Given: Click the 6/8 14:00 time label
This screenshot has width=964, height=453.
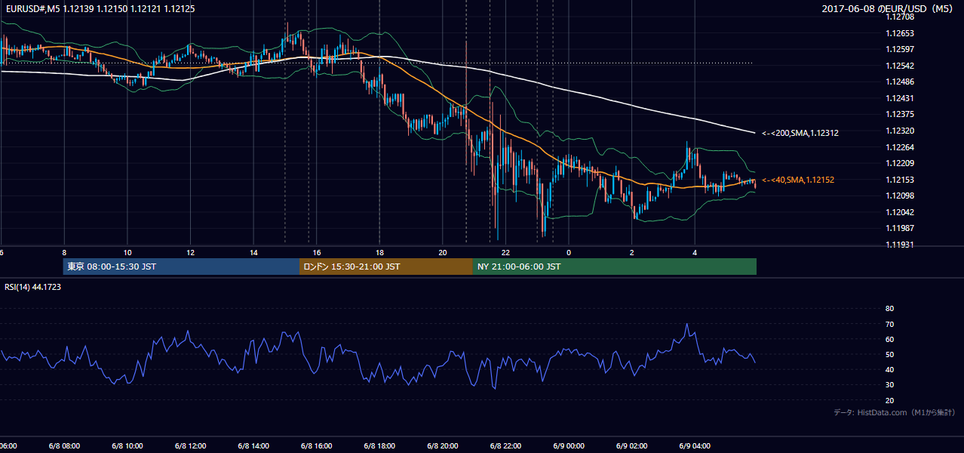Looking at the screenshot, I should pyautogui.click(x=253, y=445).
